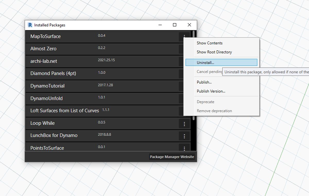The height and width of the screenshot is (196, 309).
Task: Click the Revit icon in title bar
Action: point(30,25)
